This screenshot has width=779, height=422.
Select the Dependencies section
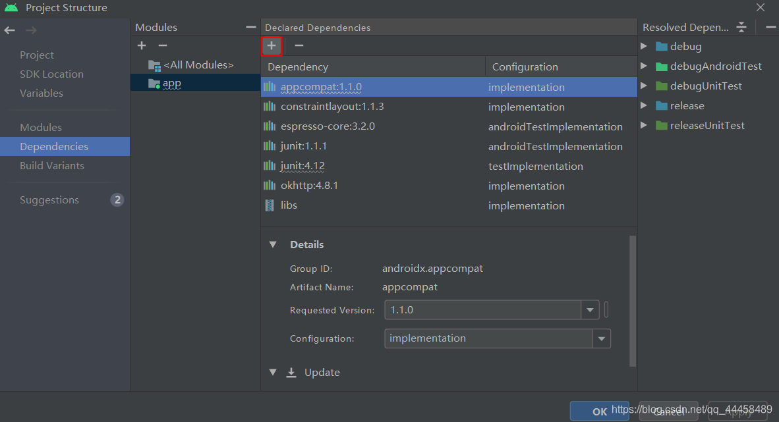click(65, 146)
